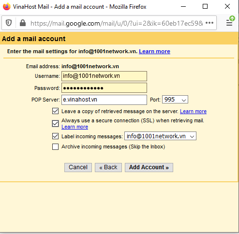The width and height of the screenshot is (239, 234).
Task: Maximize the Firefox window
Action: (205, 7)
